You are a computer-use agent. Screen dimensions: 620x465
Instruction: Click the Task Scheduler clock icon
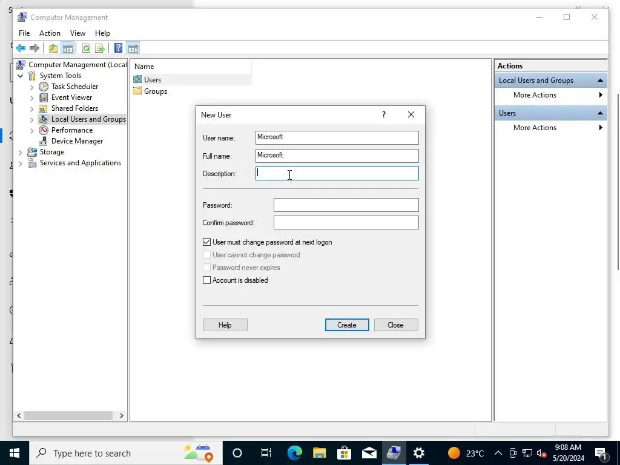(44, 86)
